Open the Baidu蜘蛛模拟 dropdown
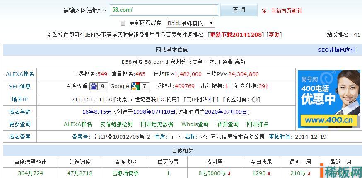The height and width of the screenshot is (178, 362). point(191,23)
